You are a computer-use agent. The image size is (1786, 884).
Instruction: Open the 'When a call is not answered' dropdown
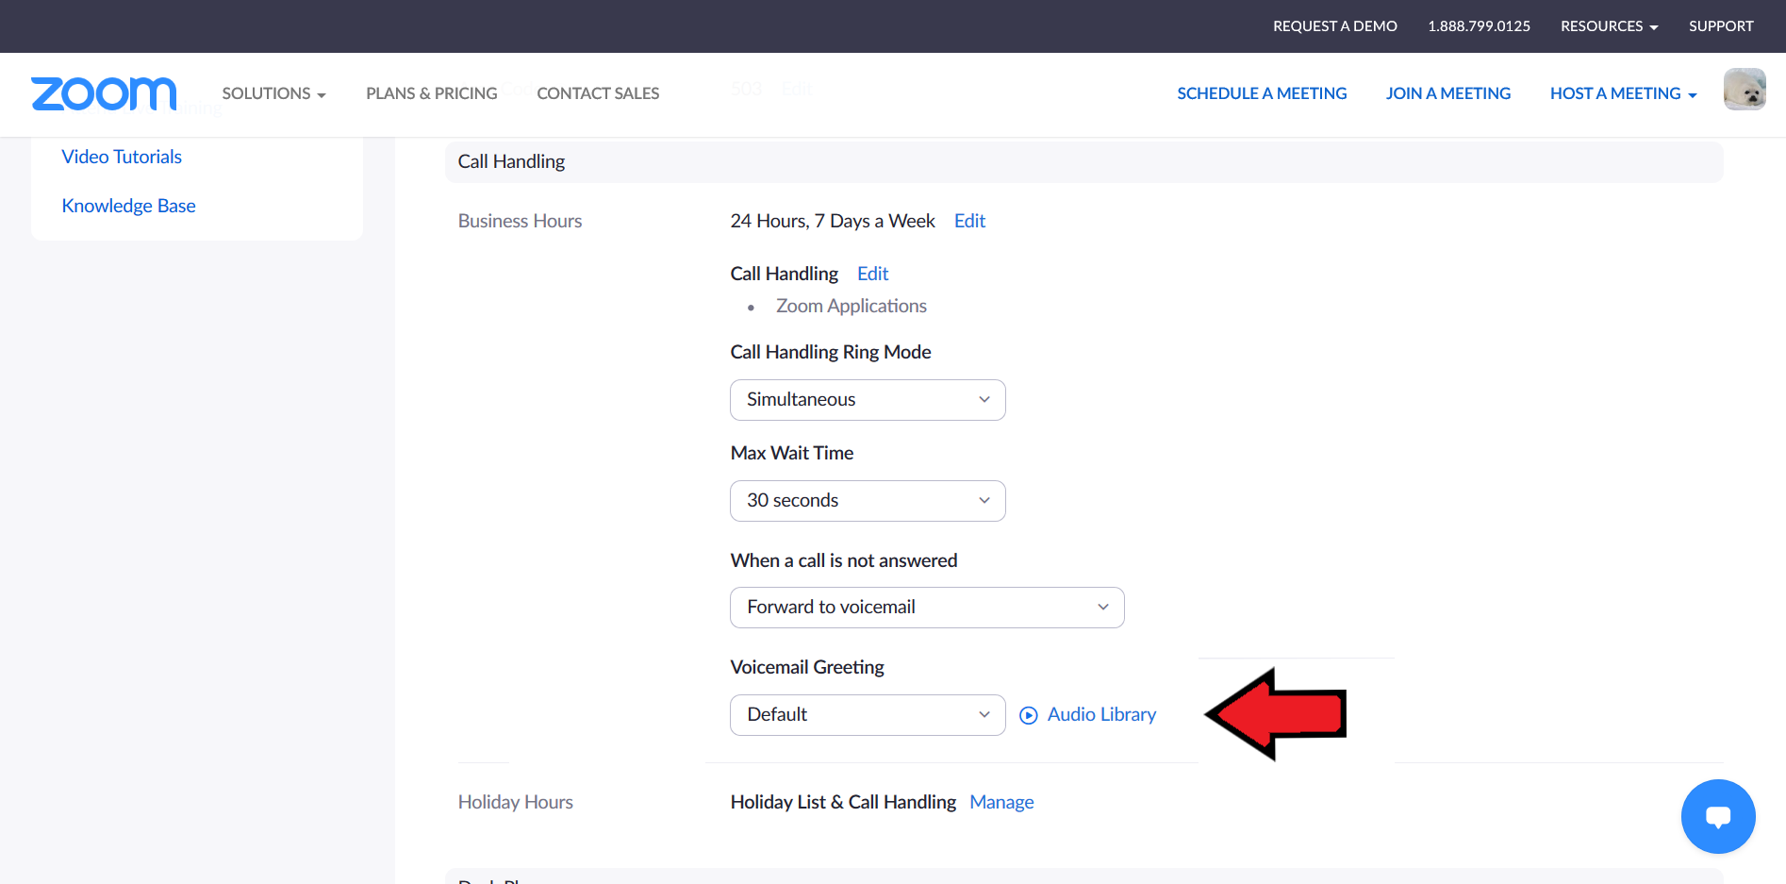[x=926, y=608]
